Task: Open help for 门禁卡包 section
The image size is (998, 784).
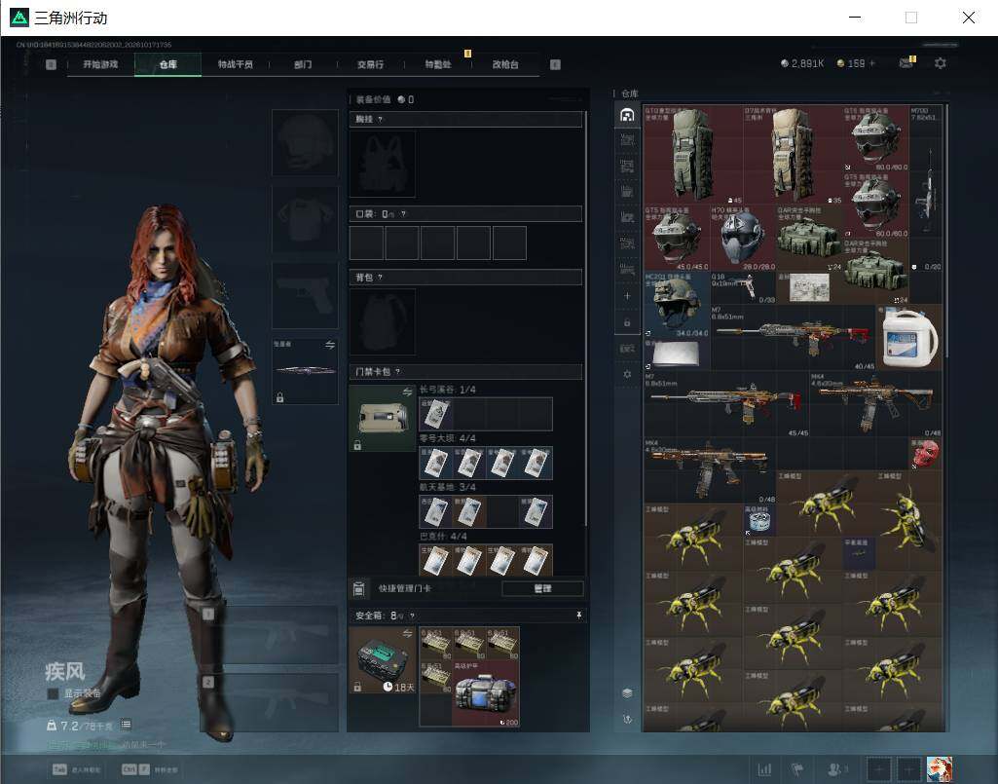Action: pos(398,371)
